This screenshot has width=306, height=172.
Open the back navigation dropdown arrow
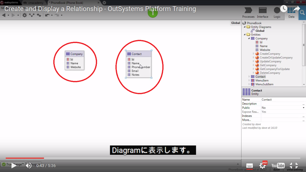8,15
